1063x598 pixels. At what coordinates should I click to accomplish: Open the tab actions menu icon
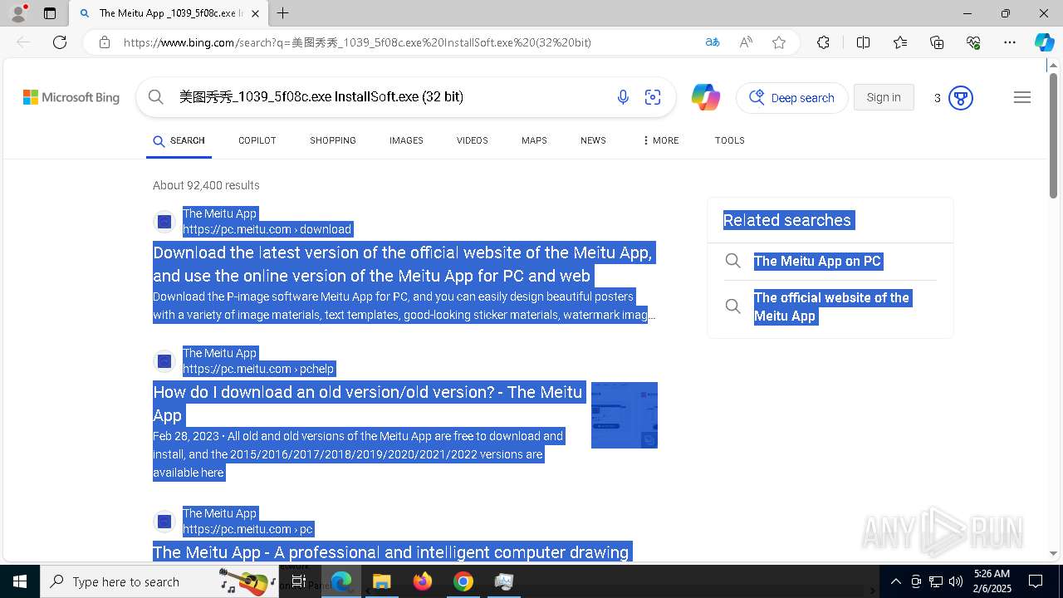click(x=50, y=13)
